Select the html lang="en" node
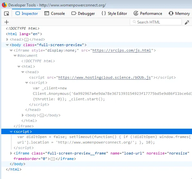Image resolution: width=192 pixels, height=179 pixels. coord(24,34)
